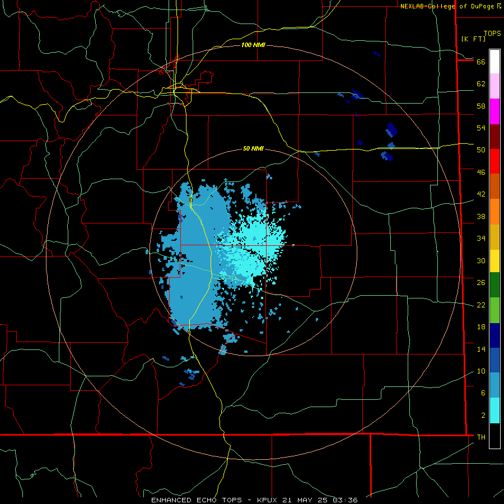Image resolution: width=504 pixels, height=504 pixels.
Task: Click the white swatch atop the legend
Action: (494, 62)
